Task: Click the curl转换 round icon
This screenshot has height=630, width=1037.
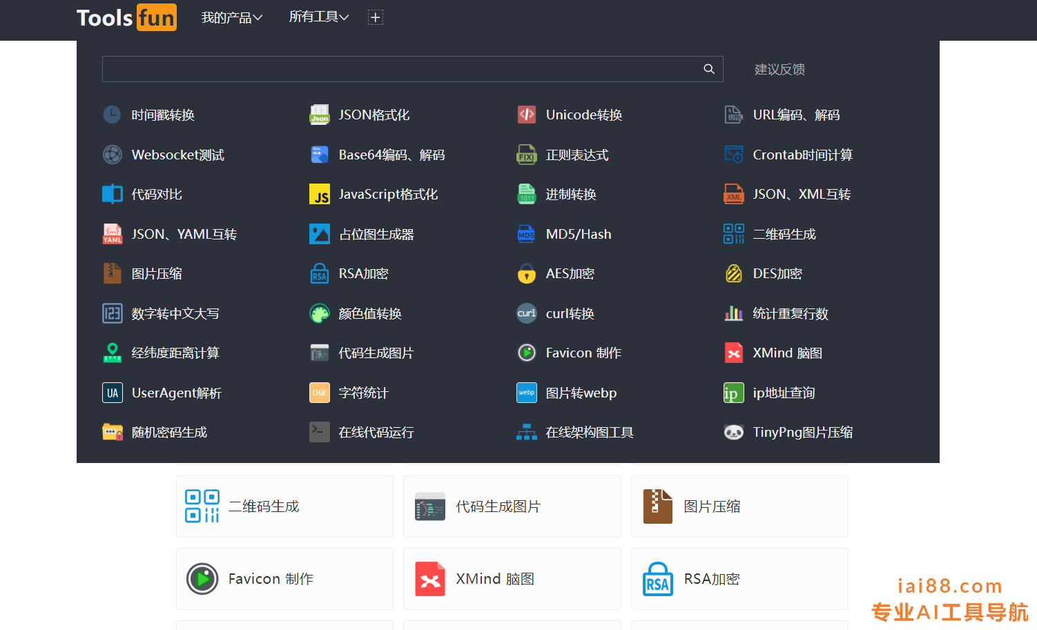Action: click(527, 313)
